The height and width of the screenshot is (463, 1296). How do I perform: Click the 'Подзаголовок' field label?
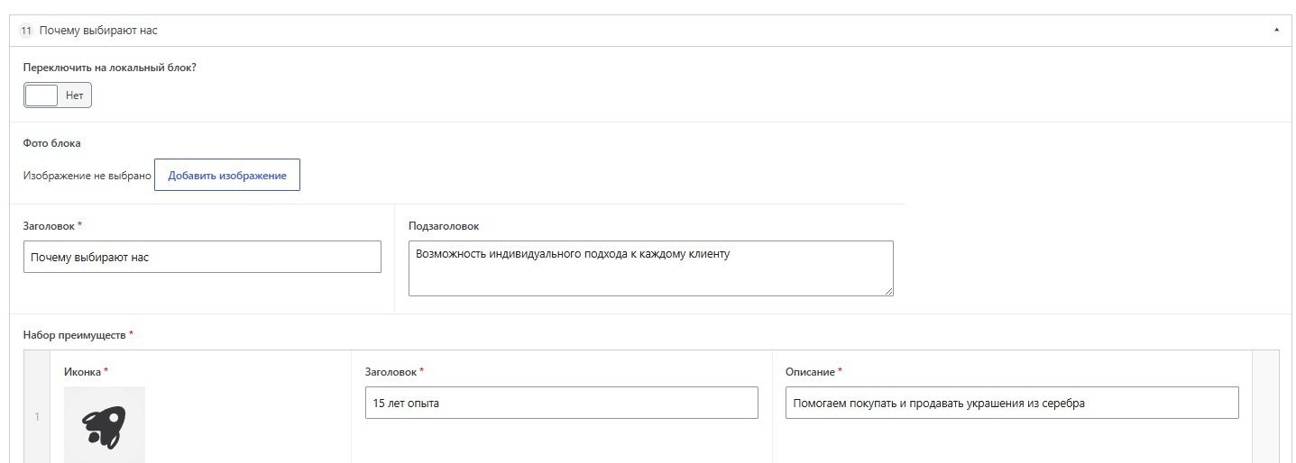click(x=444, y=226)
